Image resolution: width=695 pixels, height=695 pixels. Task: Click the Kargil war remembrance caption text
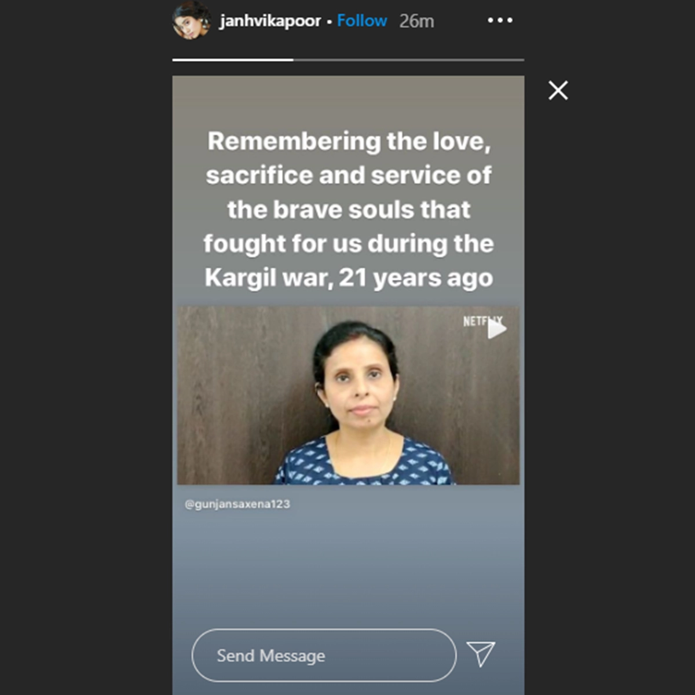tap(349, 210)
